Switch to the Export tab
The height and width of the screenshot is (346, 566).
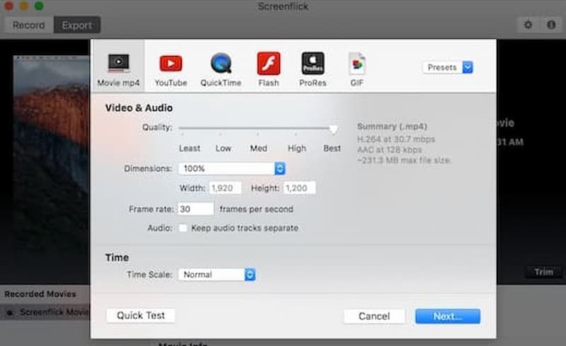pyautogui.click(x=76, y=25)
